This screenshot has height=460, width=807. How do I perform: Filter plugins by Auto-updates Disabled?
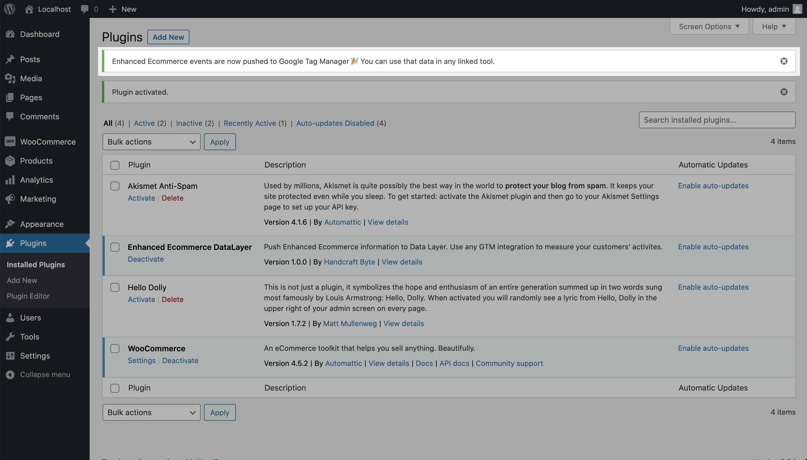pos(335,123)
